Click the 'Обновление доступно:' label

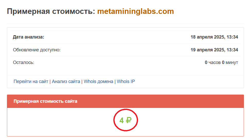(x=37, y=50)
